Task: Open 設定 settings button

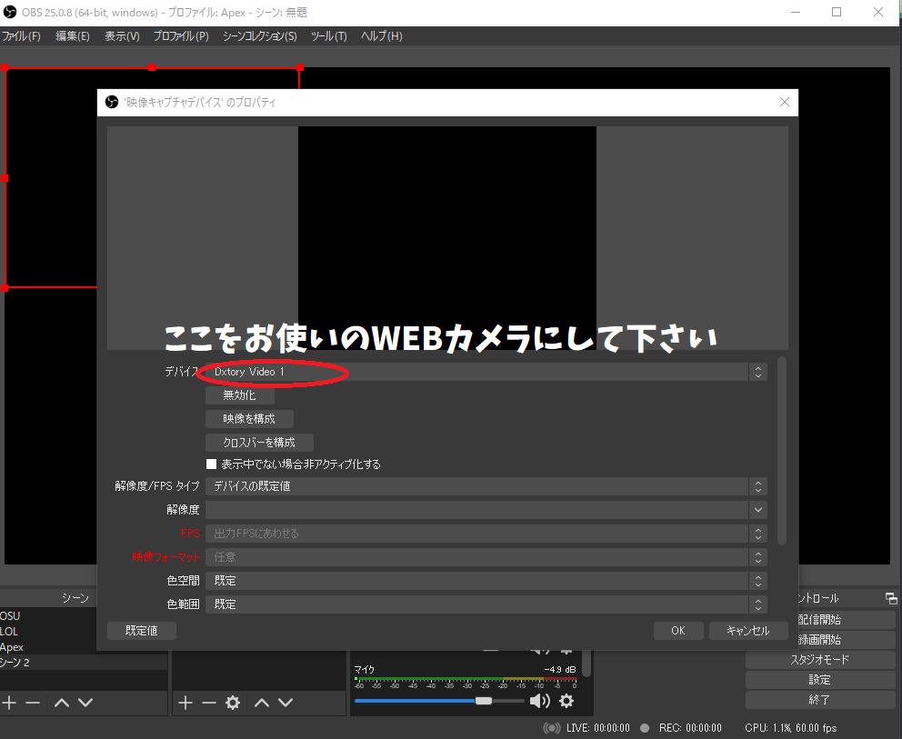Action: (x=820, y=680)
